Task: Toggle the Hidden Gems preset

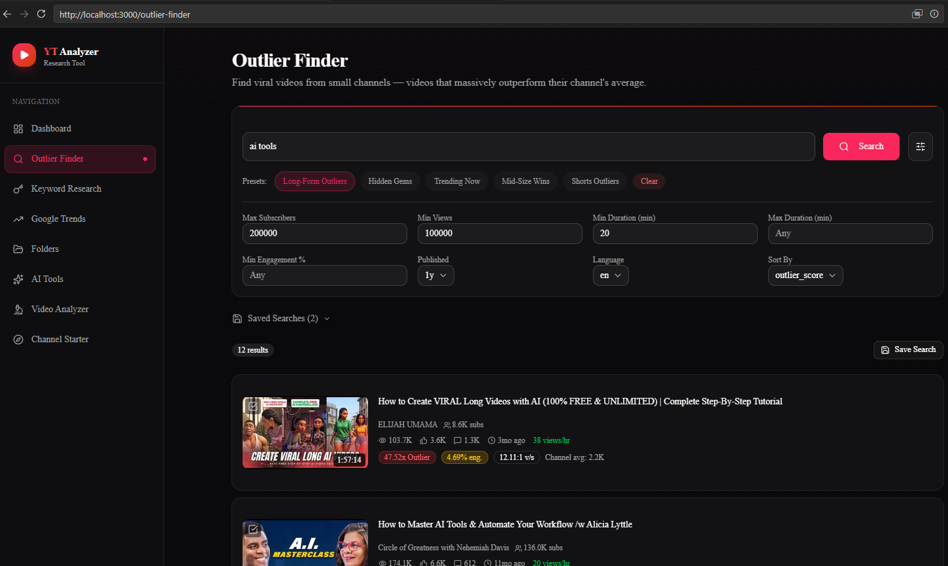Action: pyautogui.click(x=390, y=181)
